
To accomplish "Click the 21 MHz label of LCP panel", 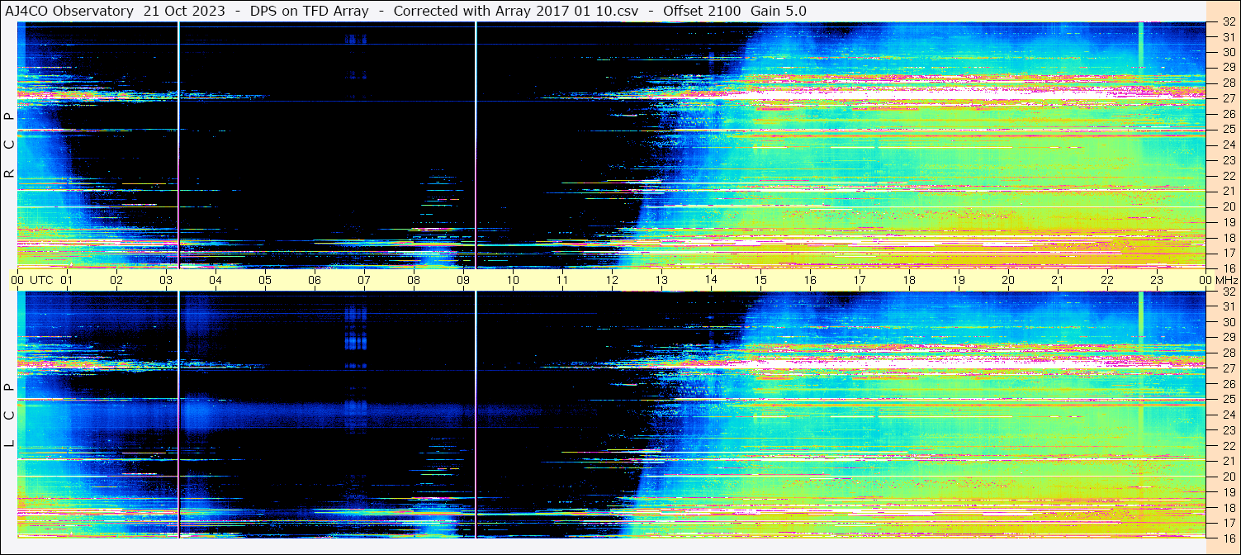I will pos(1228,461).
